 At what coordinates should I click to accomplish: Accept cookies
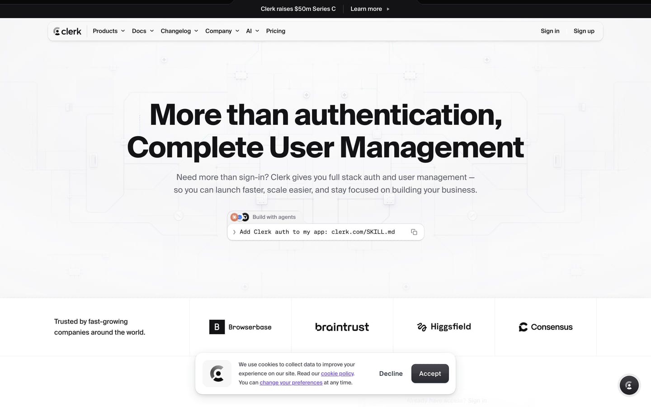(x=430, y=374)
